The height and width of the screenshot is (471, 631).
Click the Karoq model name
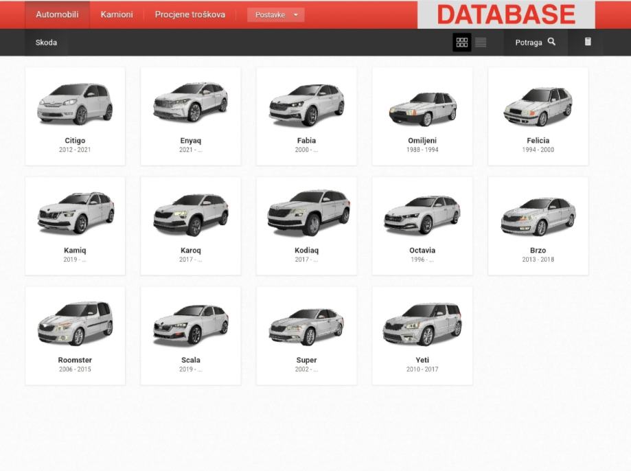click(191, 251)
